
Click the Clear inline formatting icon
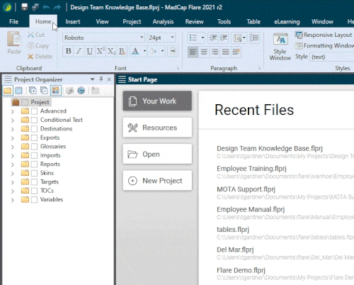pyautogui.click(x=122, y=51)
